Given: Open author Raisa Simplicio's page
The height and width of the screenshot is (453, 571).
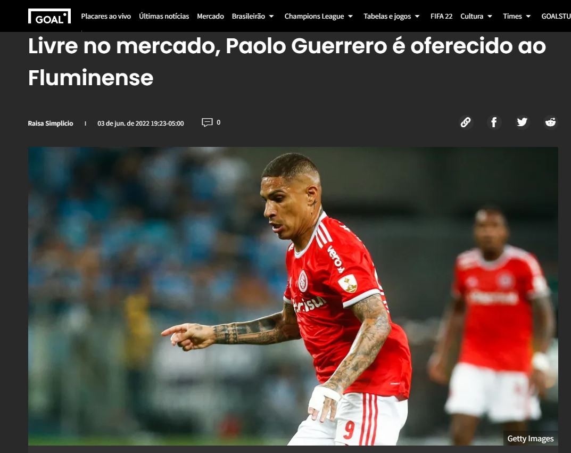Looking at the screenshot, I should click(51, 123).
